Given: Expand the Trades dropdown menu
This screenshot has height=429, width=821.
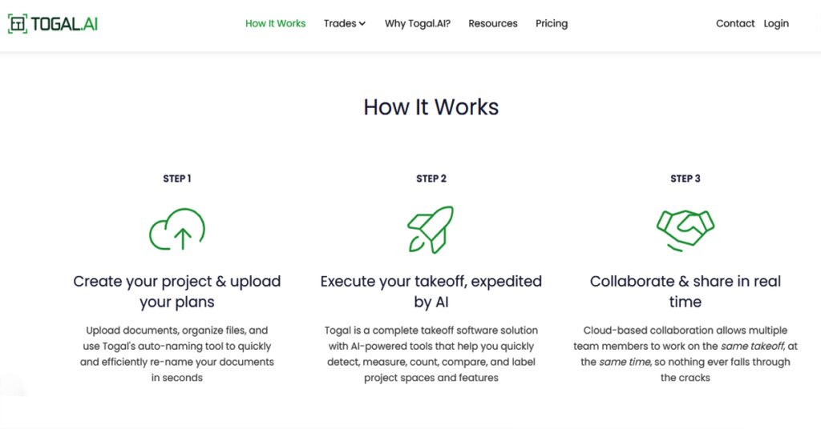Looking at the screenshot, I should [x=345, y=23].
